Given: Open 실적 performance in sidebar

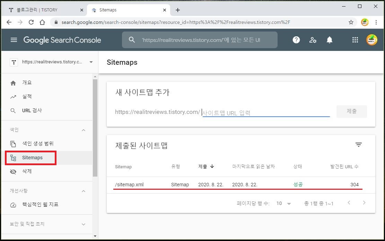Looking at the screenshot, I should (x=47, y=97).
